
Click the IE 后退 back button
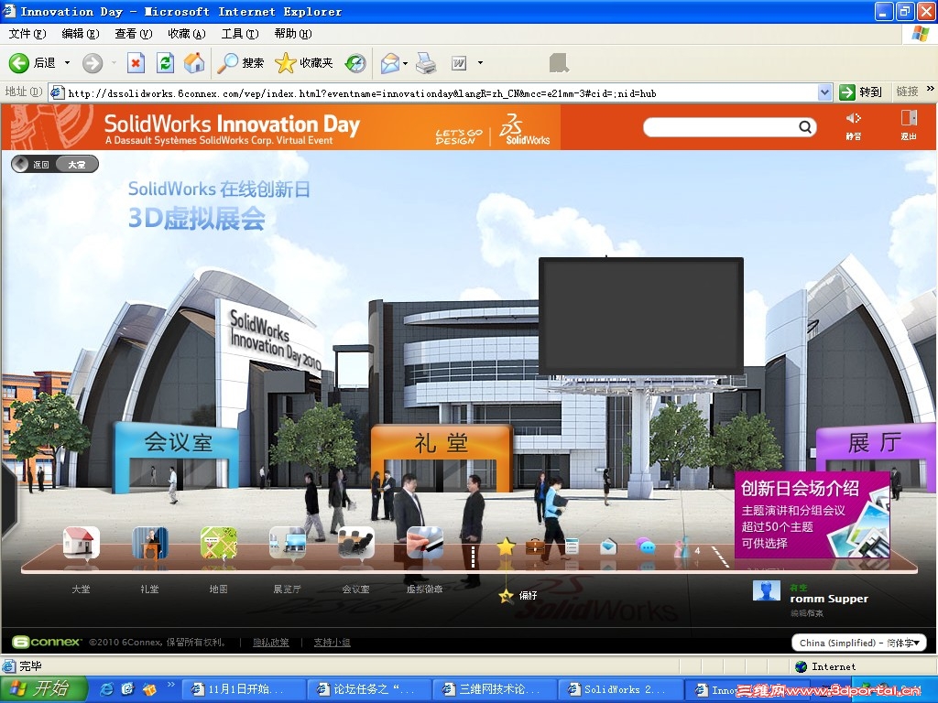(32, 63)
